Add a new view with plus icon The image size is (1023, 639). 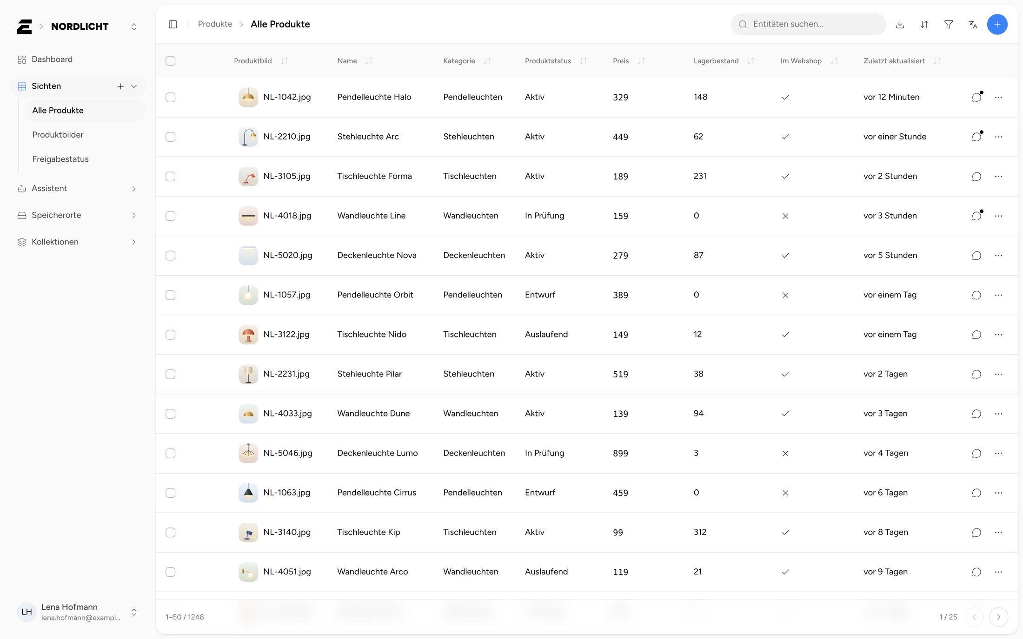click(x=120, y=86)
